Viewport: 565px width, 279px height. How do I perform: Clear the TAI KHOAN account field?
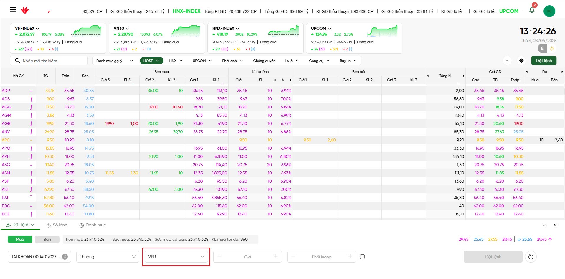point(65,257)
